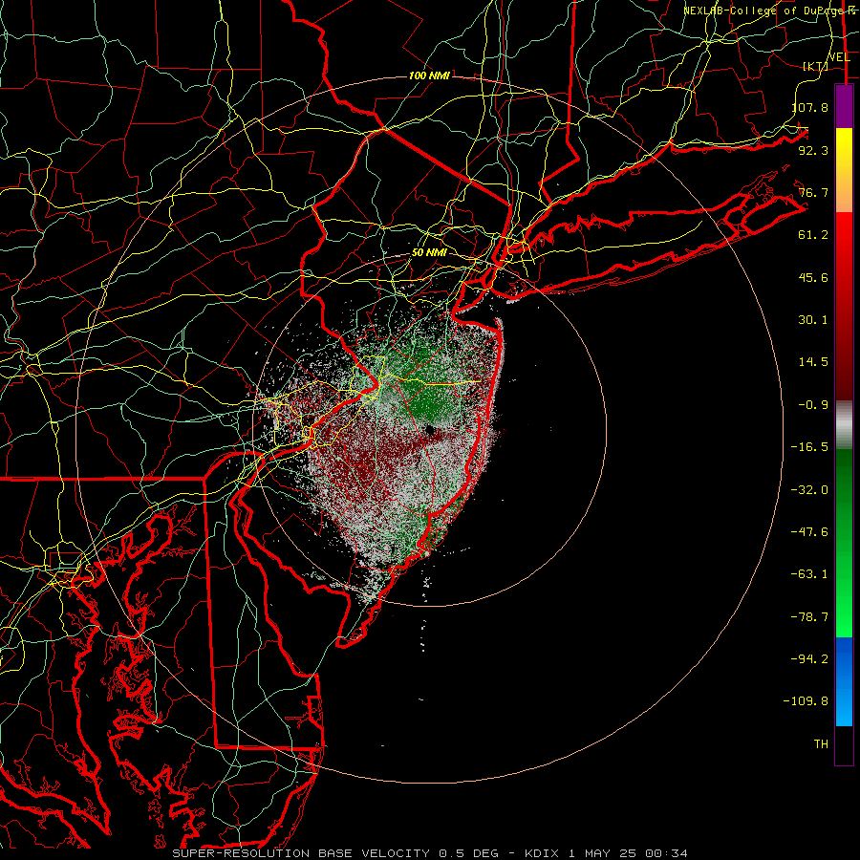Click the -63.1 legend value
This screenshot has width=860, height=860.
809,574
